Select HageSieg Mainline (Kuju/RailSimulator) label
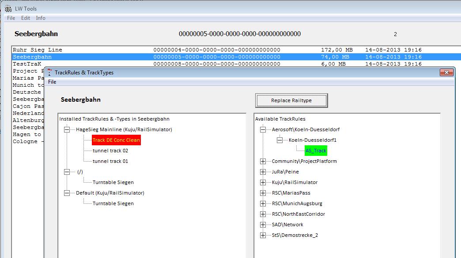 tap(124, 129)
